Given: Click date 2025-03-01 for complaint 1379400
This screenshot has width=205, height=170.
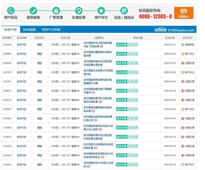Looking at the screenshot, I should (x=170, y=118).
